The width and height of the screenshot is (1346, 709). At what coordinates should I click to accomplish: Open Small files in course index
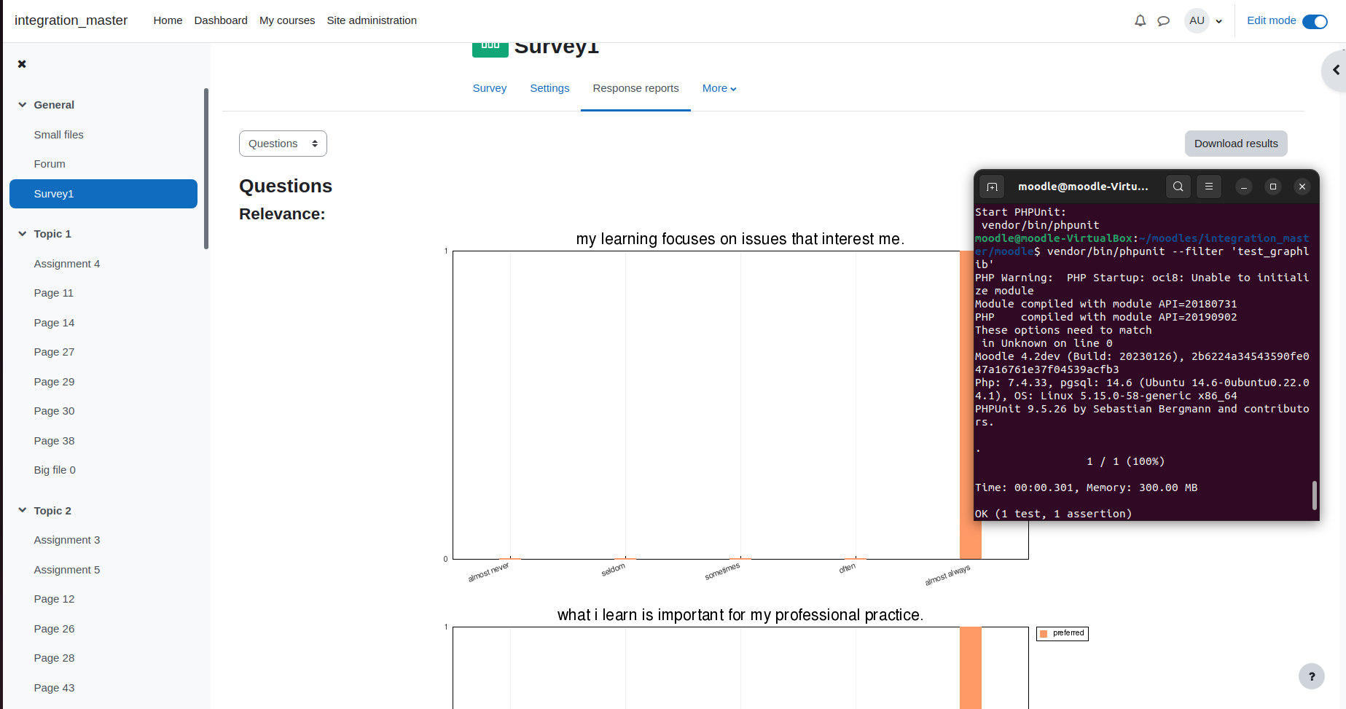click(58, 135)
